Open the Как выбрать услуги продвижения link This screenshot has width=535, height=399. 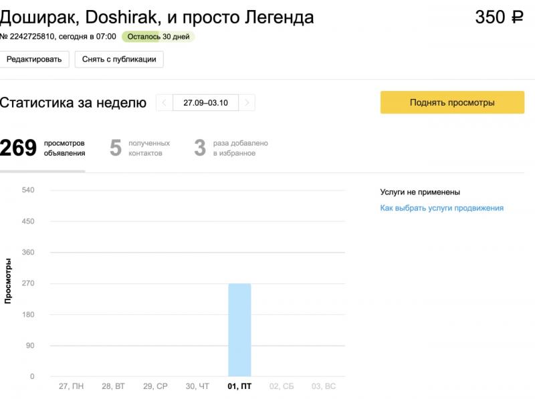[x=442, y=208]
